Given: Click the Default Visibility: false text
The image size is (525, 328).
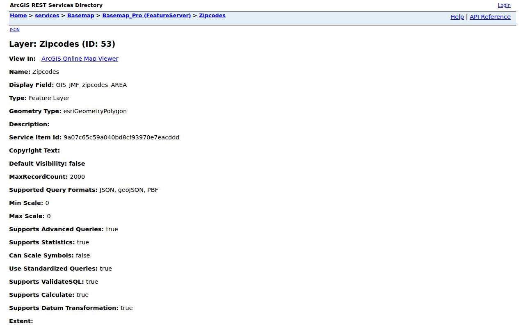Looking at the screenshot, I should point(47,164).
